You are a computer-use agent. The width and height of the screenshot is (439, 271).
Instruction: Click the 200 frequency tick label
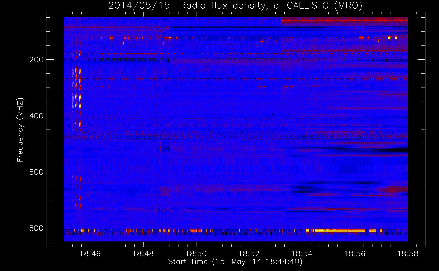[36, 59]
